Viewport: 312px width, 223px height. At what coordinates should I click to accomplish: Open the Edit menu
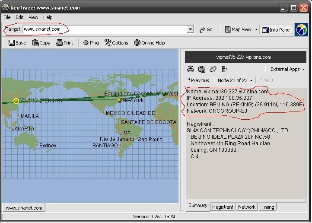[x=19, y=17]
